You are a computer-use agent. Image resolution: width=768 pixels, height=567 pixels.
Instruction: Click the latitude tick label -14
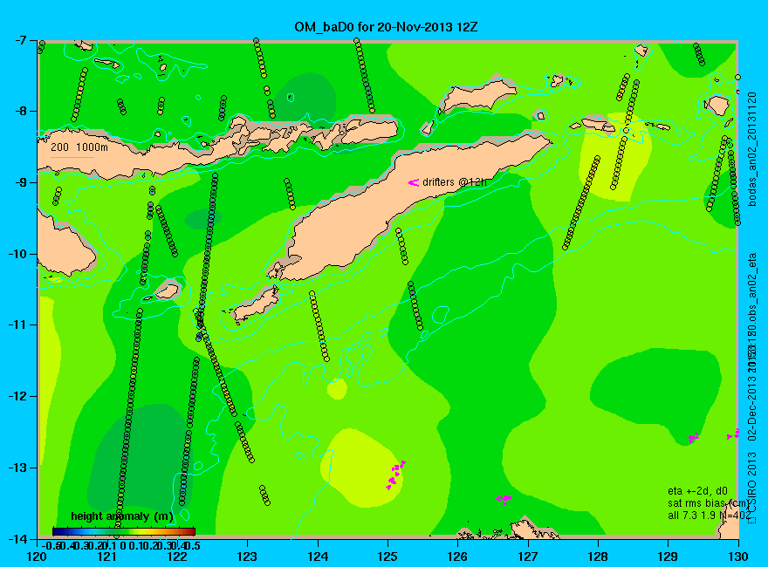(18, 538)
